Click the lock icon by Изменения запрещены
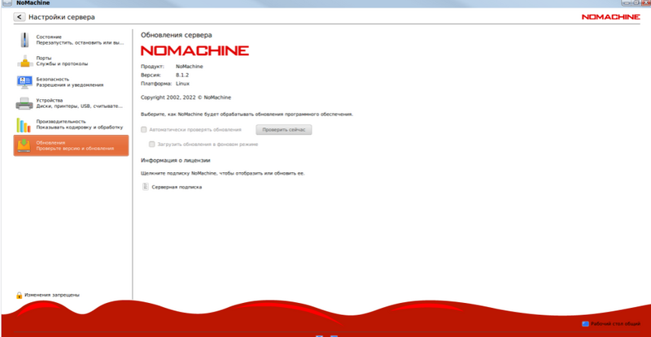The image size is (651, 337). click(19, 295)
